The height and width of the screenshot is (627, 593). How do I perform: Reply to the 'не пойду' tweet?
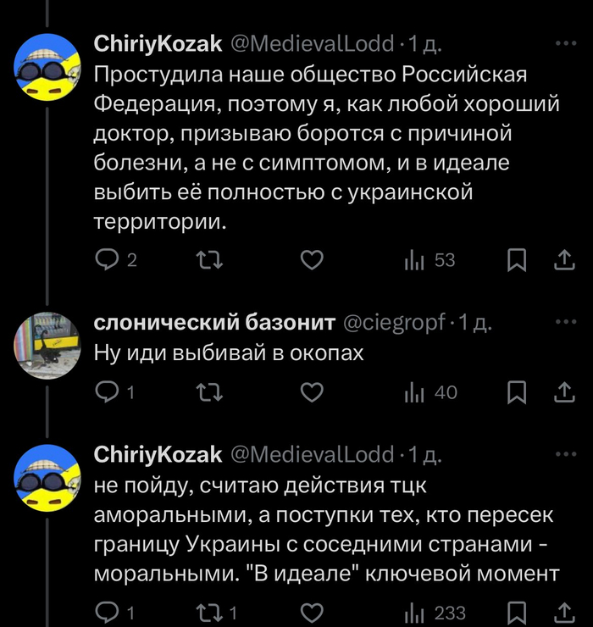107,613
